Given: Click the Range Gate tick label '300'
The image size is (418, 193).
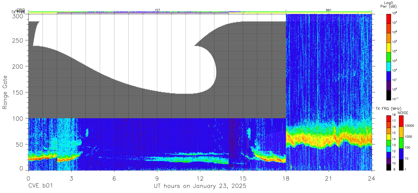Looking at the screenshot, I should [x=18, y=16].
